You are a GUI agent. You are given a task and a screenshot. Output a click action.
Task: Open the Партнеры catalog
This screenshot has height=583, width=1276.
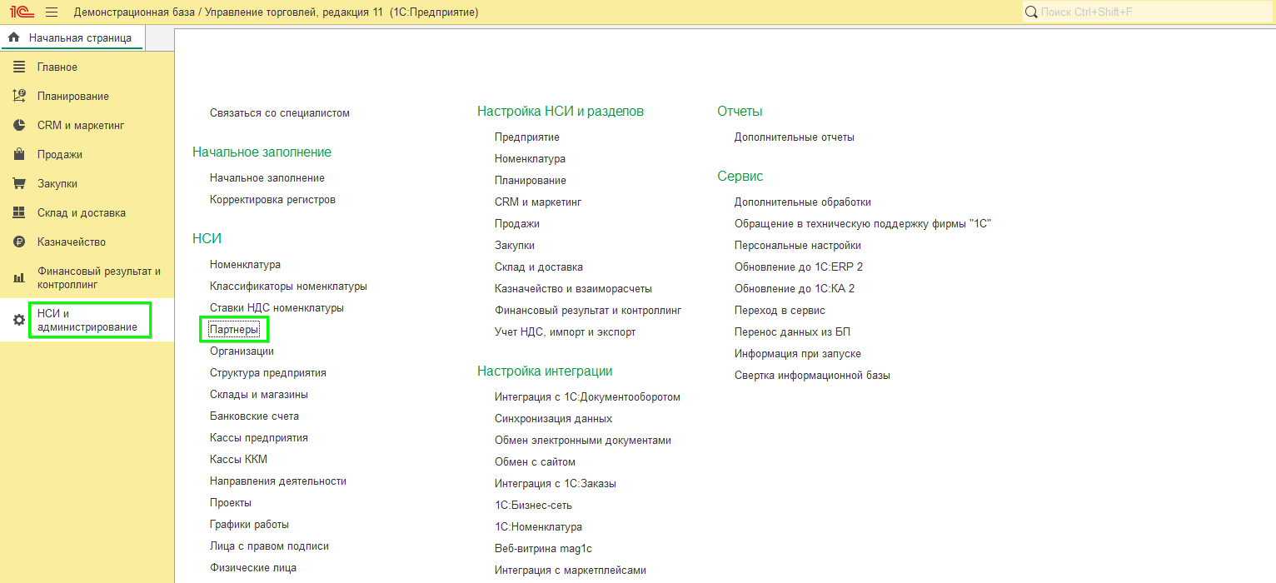point(234,330)
